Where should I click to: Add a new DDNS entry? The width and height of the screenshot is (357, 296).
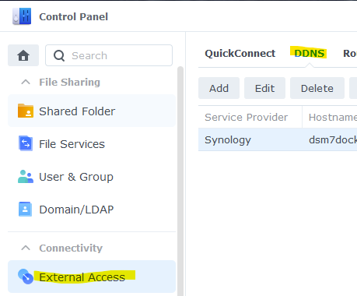point(219,88)
